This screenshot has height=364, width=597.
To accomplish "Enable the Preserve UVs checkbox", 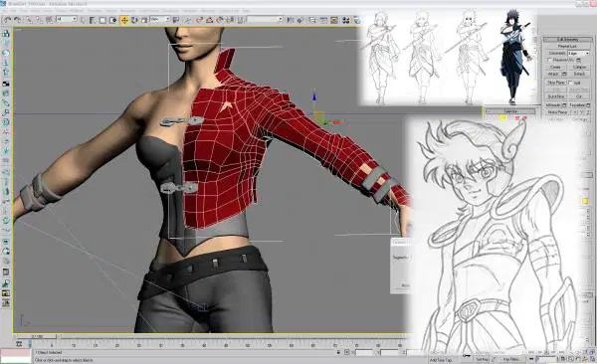I will [x=549, y=60].
